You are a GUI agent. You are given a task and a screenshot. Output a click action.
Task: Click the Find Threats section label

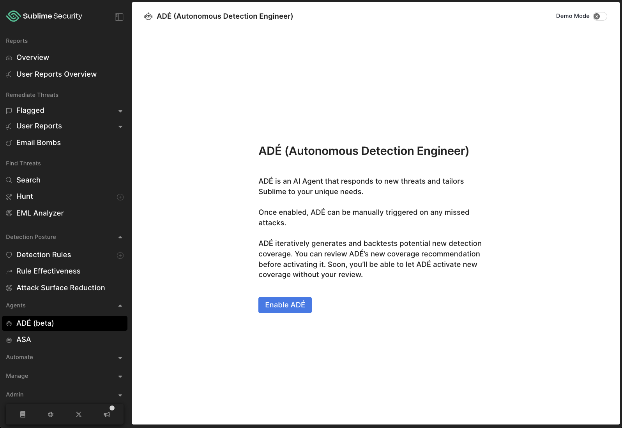pos(23,163)
